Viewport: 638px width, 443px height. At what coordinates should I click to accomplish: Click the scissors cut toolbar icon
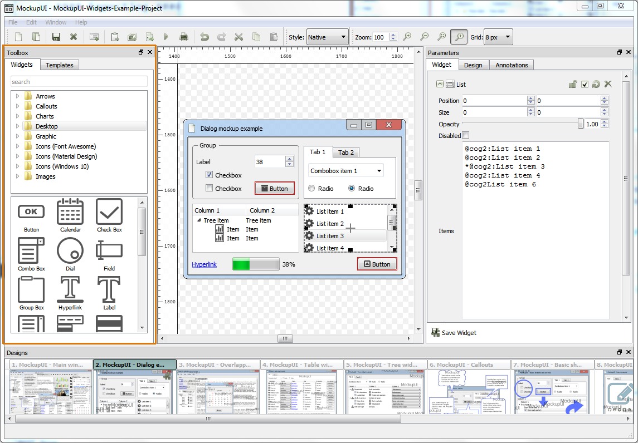pyautogui.click(x=239, y=37)
